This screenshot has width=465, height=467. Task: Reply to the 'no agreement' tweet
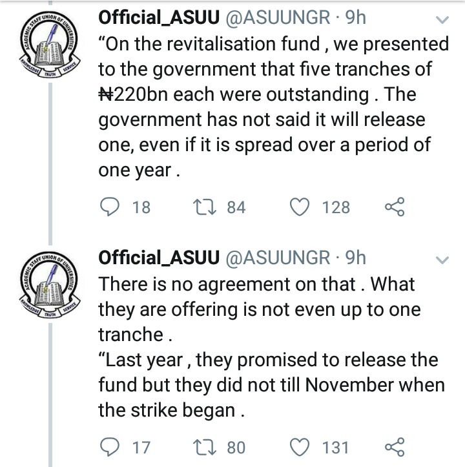click(x=110, y=447)
